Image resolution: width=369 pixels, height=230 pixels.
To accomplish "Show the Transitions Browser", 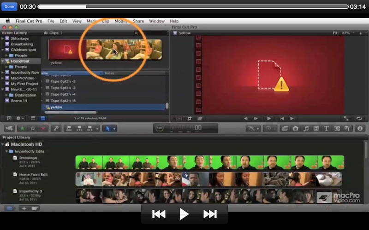I will [316, 128].
